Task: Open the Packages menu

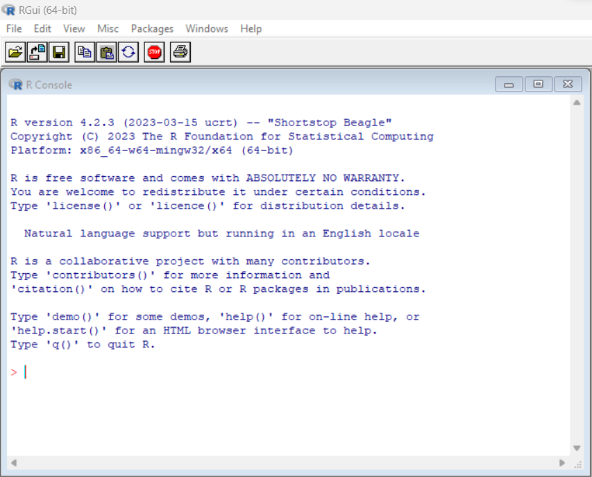Action: 152,28
